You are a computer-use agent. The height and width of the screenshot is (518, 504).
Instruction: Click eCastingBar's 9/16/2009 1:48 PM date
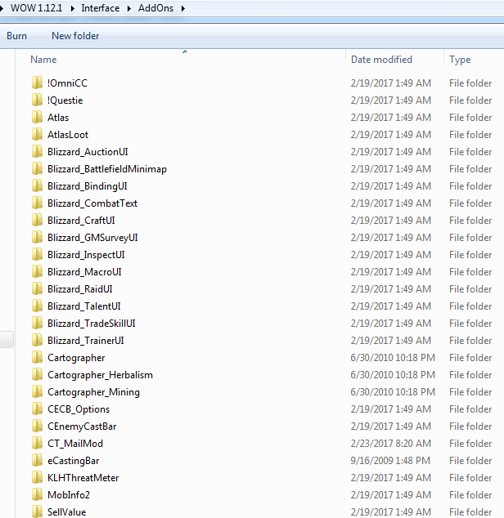click(x=390, y=461)
